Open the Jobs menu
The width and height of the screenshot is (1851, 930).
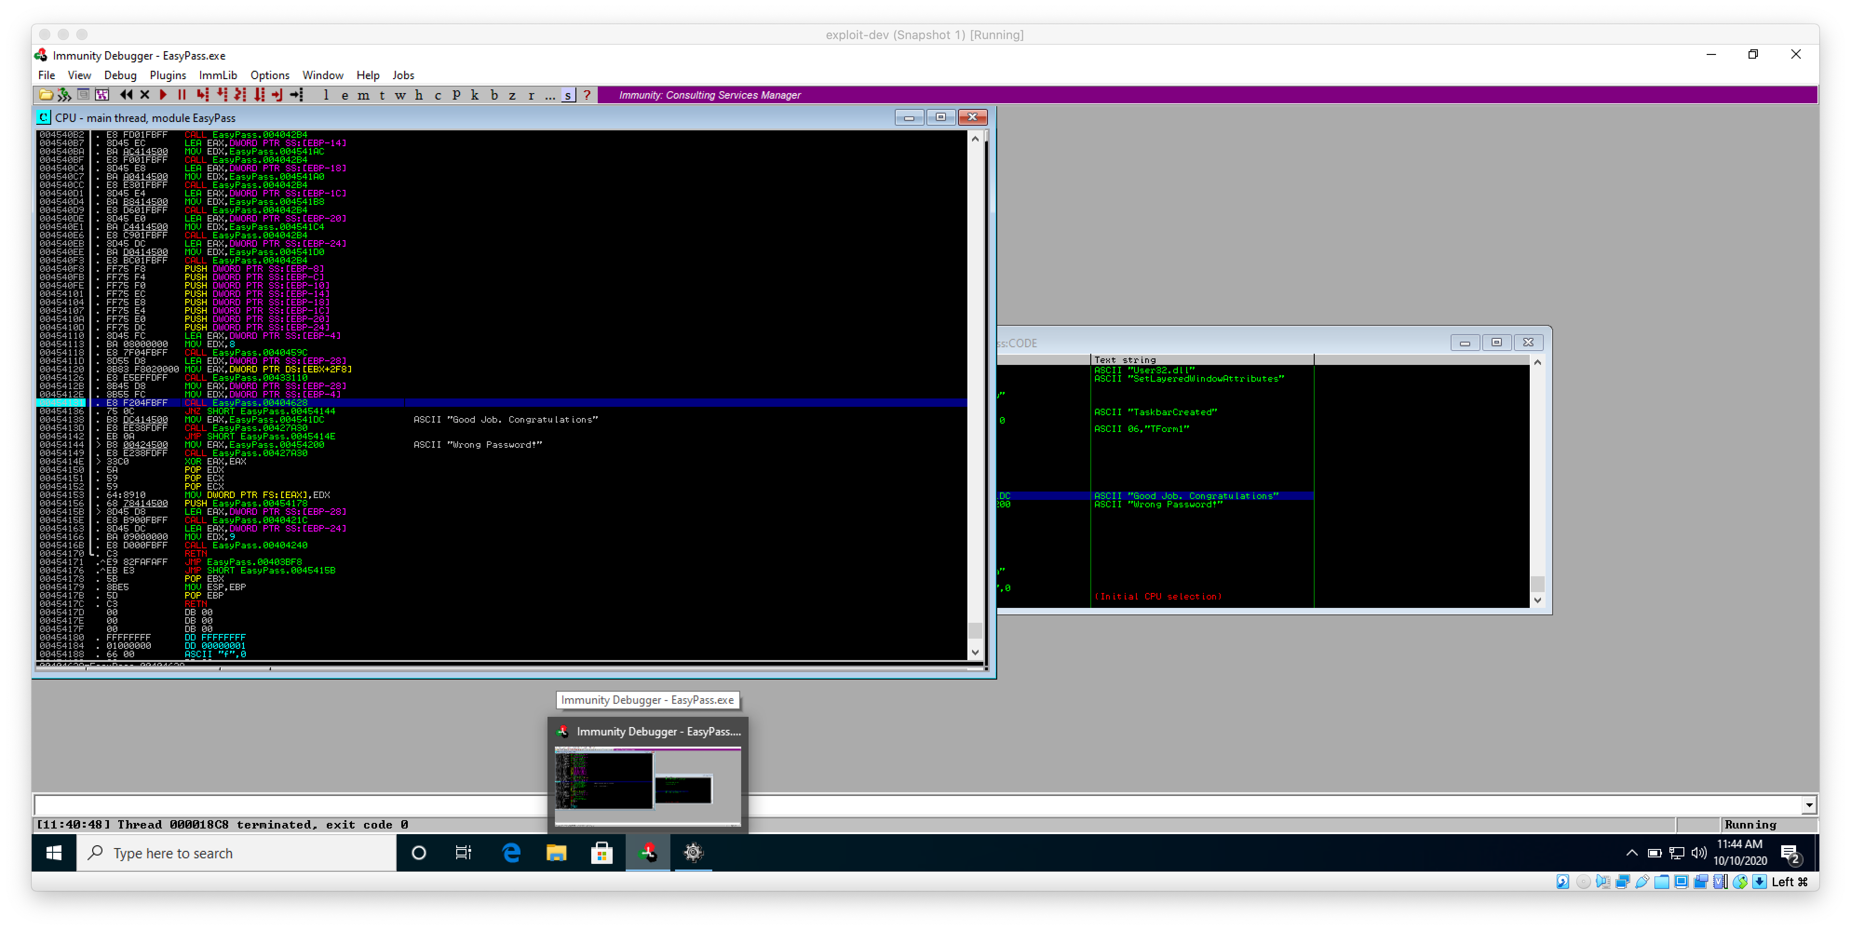click(x=403, y=75)
